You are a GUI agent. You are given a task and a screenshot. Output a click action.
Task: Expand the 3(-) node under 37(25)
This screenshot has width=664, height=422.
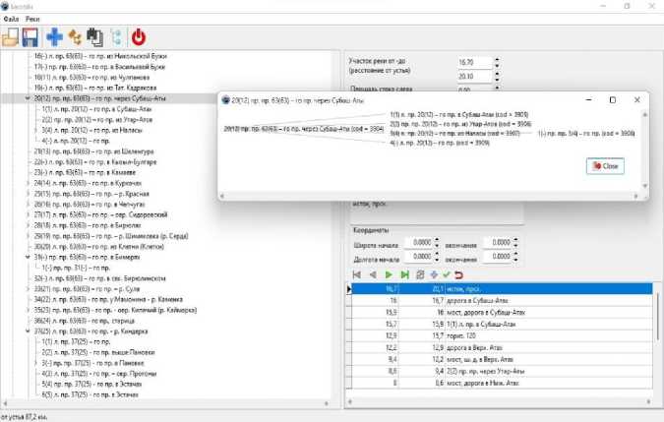[x=35, y=363]
